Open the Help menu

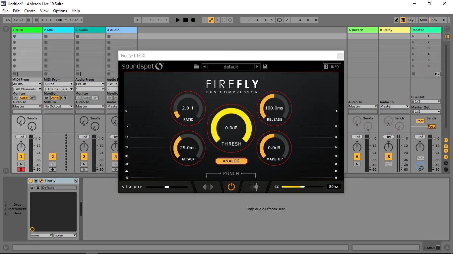[x=76, y=11]
